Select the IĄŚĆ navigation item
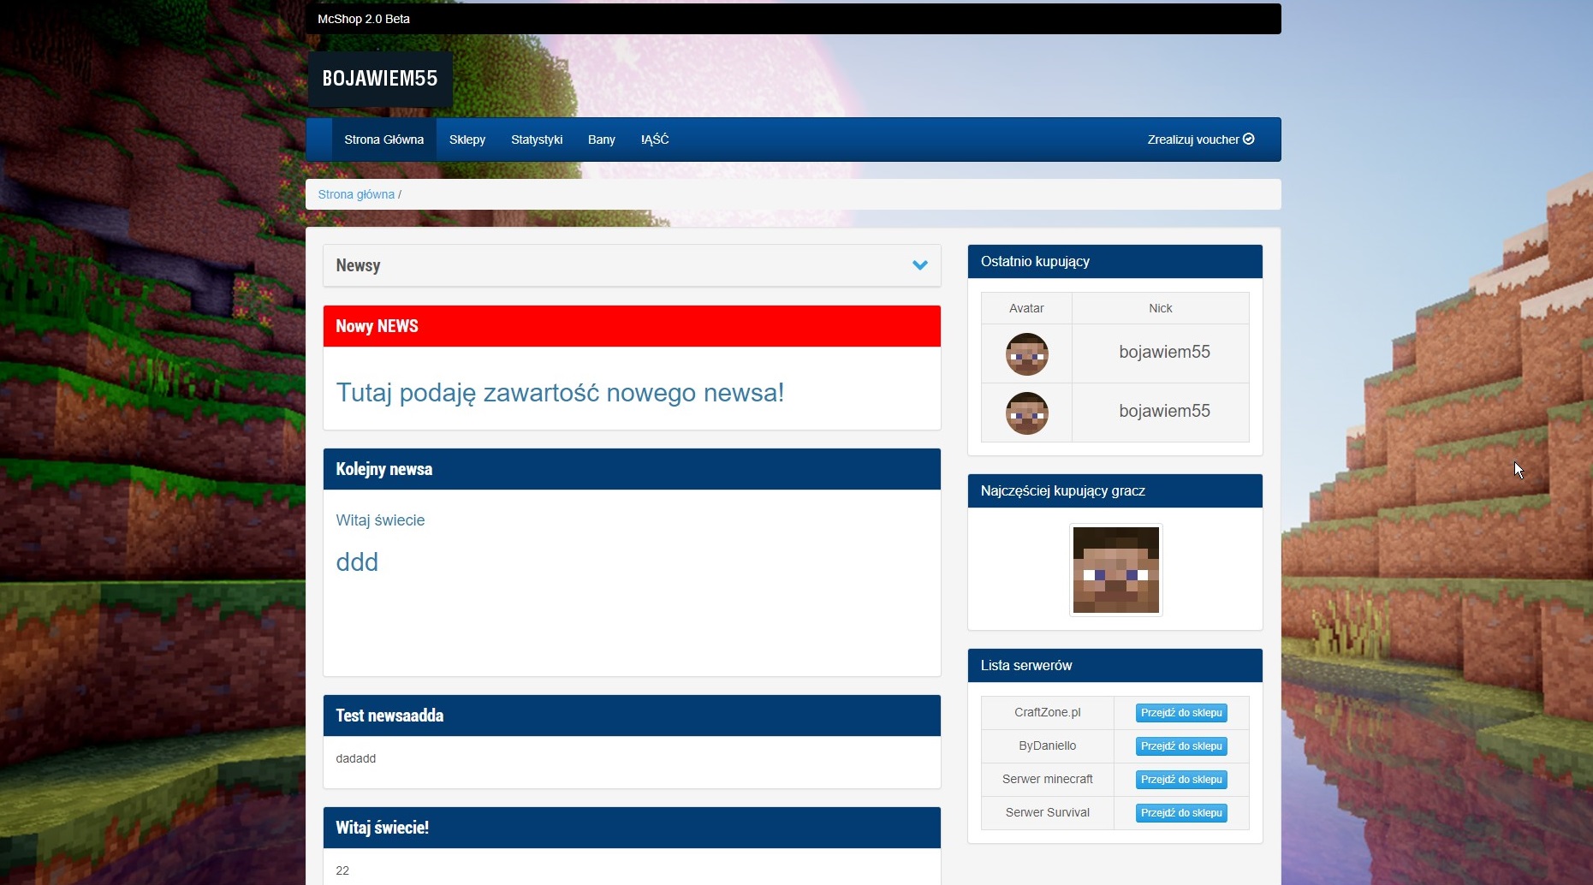This screenshot has height=885, width=1593. [655, 140]
